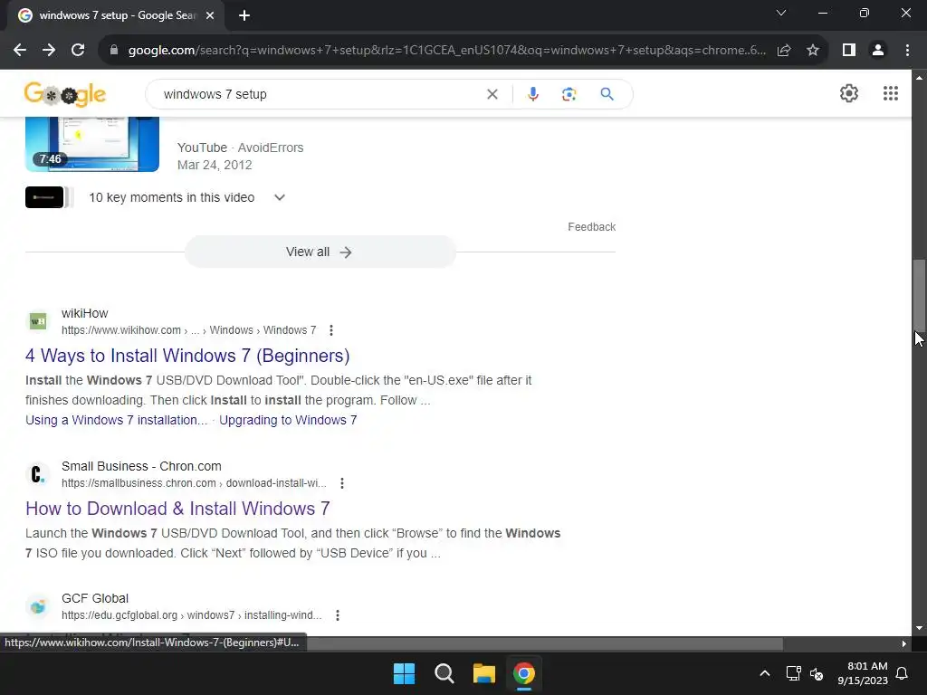The height and width of the screenshot is (695, 927).
Task: Search by voice microphone icon
Action: [x=532, y=94]
